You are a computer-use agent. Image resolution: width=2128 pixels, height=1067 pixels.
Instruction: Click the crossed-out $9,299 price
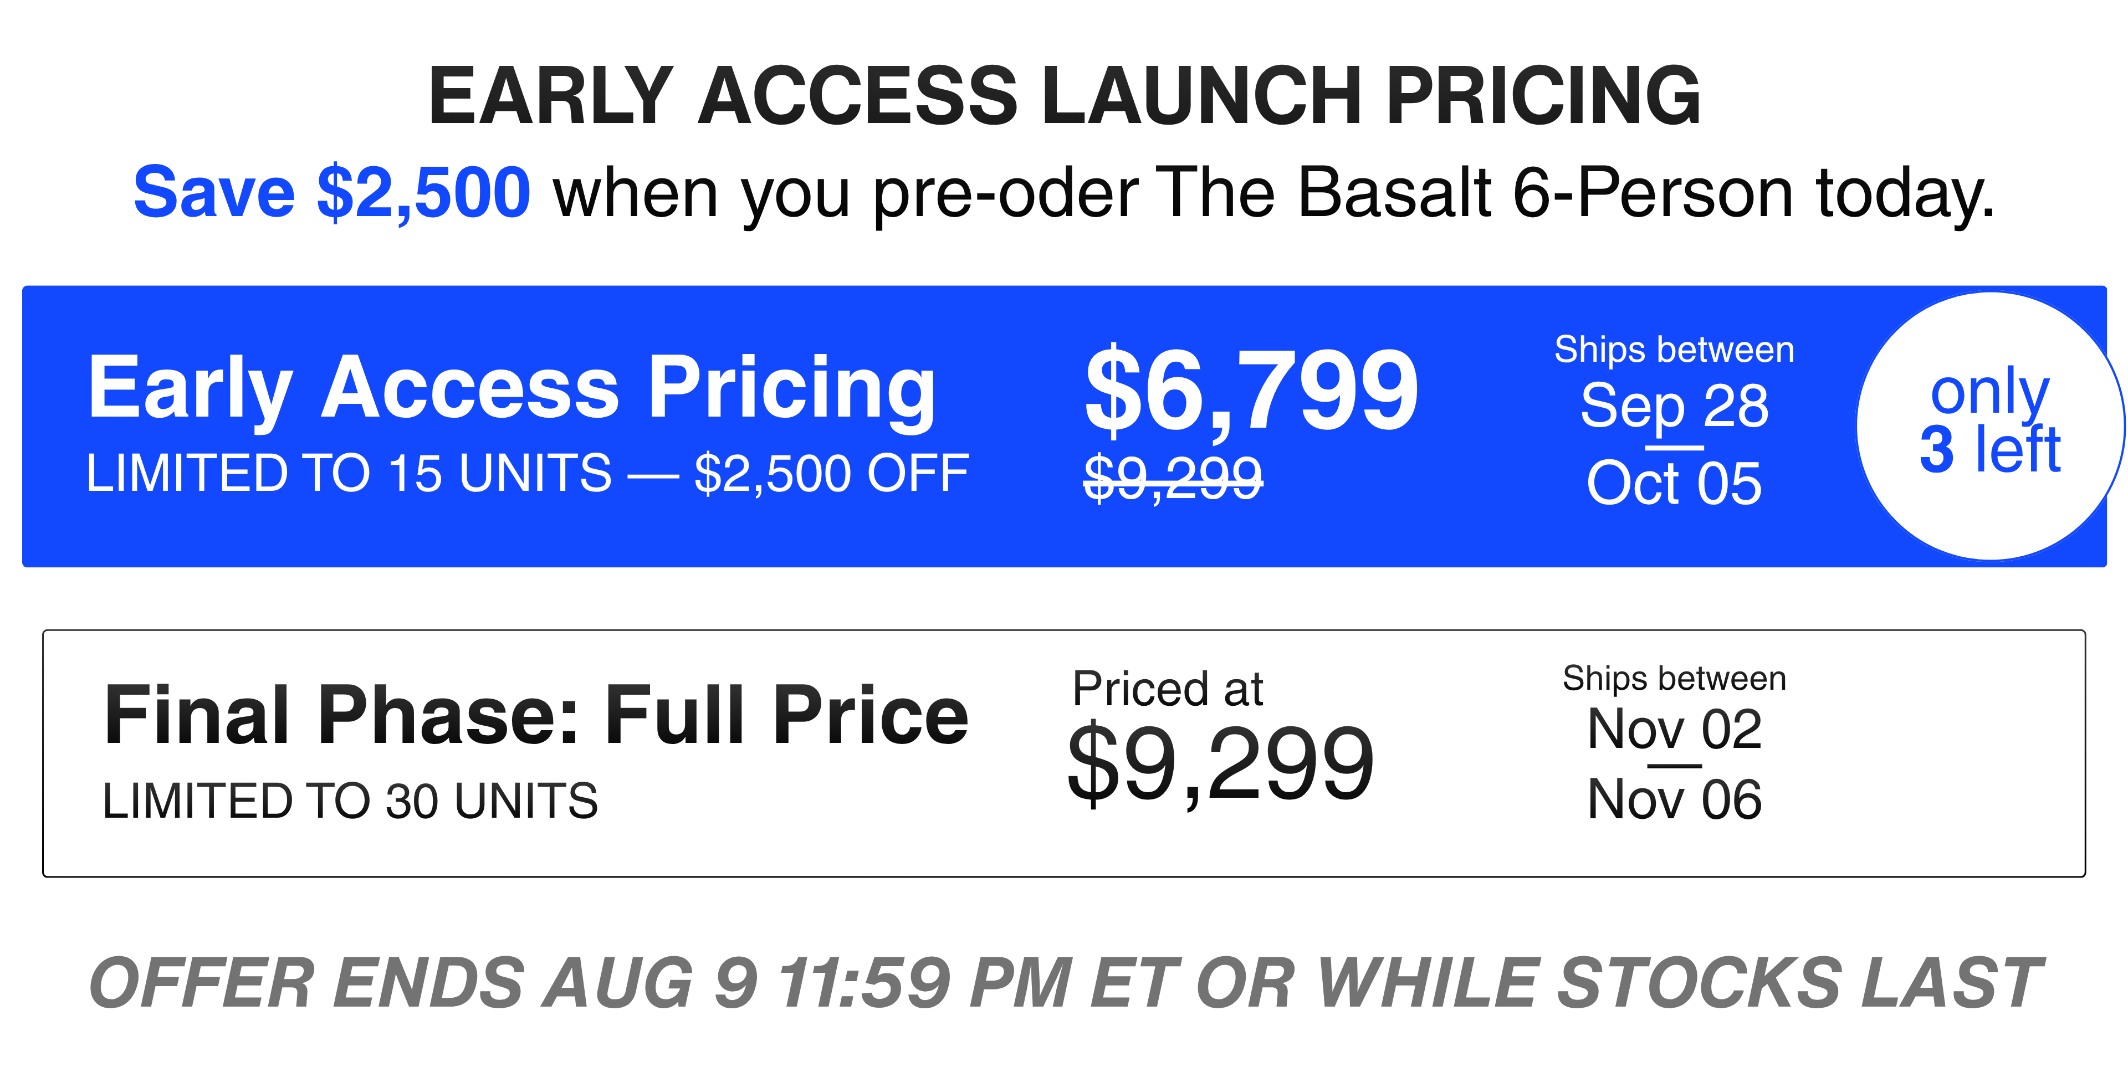coord(1173,478)
